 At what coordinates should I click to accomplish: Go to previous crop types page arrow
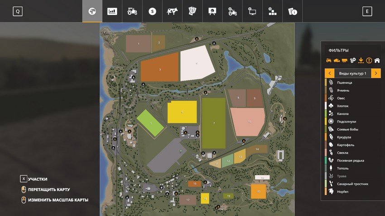(x=329, y=73)
